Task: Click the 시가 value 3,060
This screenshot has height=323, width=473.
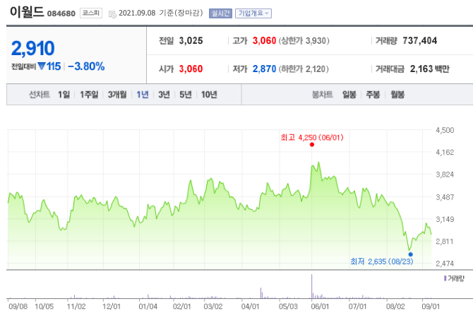Action: (x=191, y=69)
